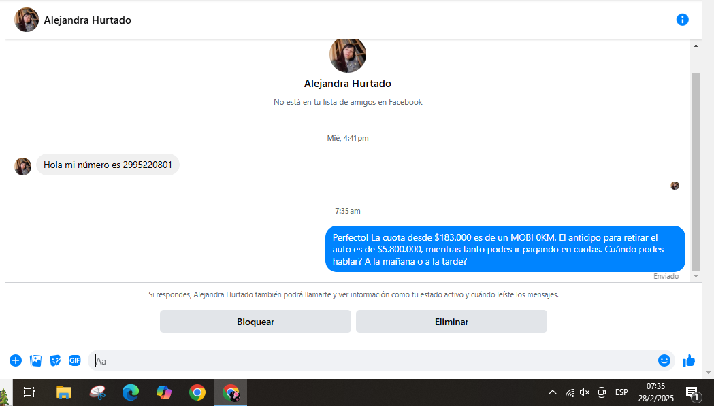Click large profile picture in chat
The image size is (714, 406).
[348, 56]
